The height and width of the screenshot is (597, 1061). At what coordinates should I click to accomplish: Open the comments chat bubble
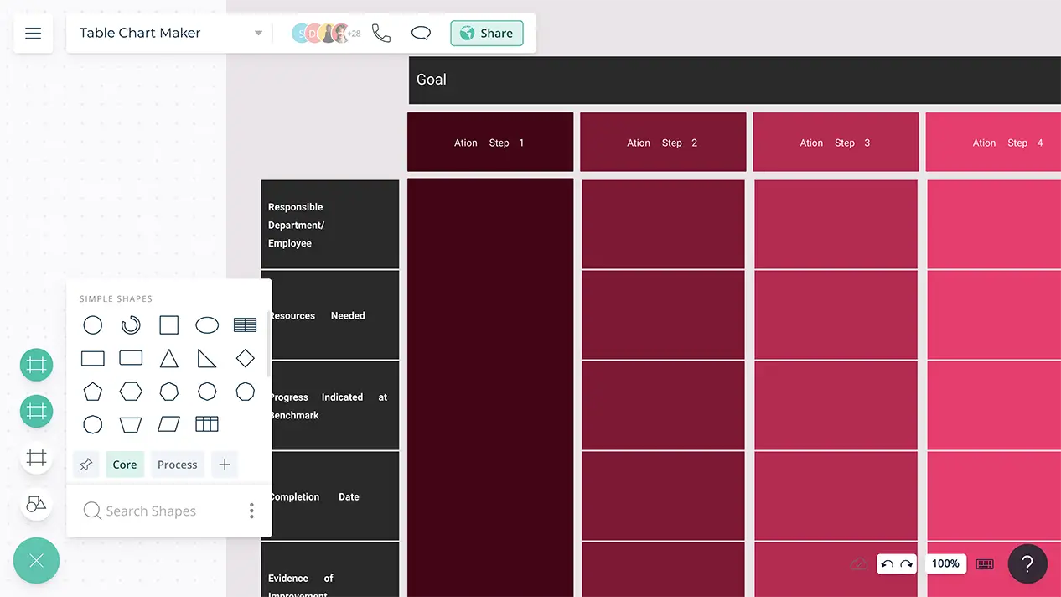421,34
